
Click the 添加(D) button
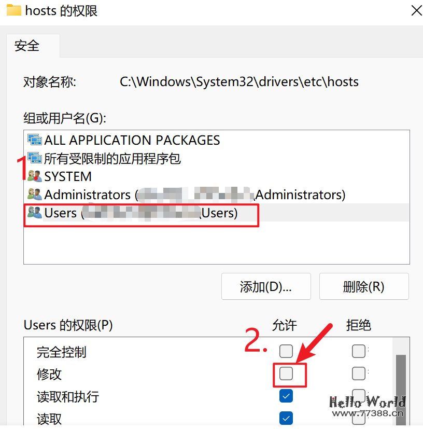click(265, 286)
